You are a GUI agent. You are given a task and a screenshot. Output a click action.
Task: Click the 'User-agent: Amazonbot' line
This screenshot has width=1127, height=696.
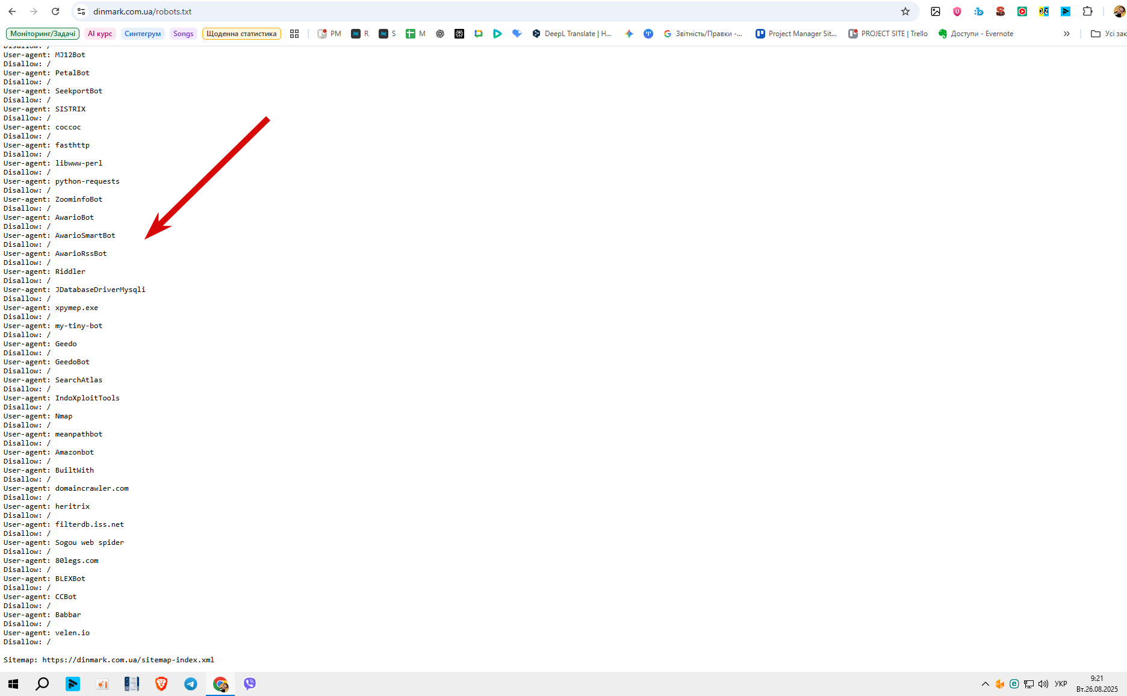[x=49, y=452]
